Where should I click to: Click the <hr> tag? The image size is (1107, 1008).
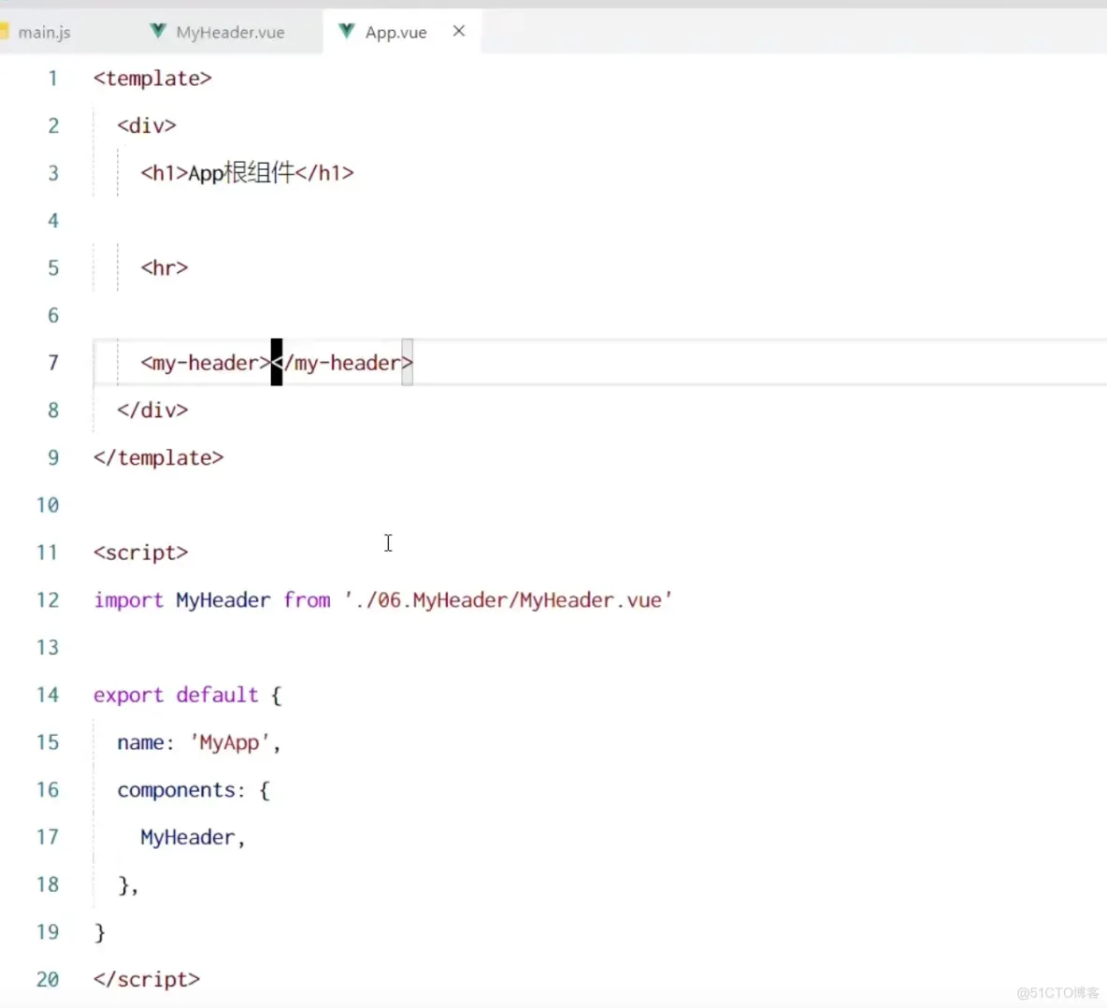click(x=165, y=268)
